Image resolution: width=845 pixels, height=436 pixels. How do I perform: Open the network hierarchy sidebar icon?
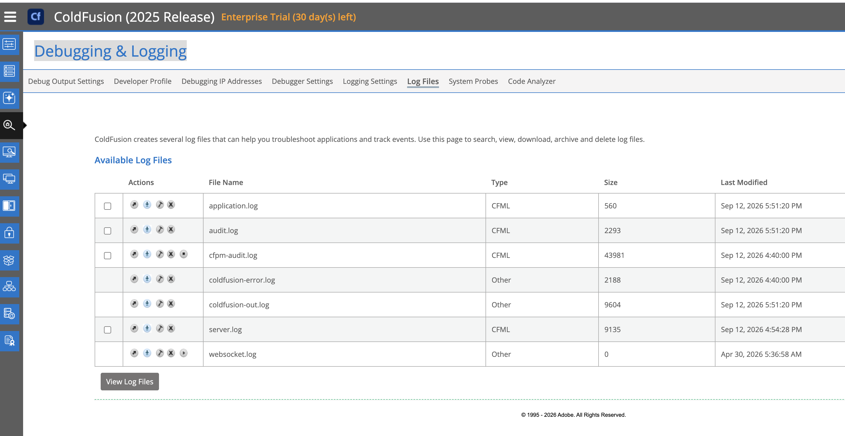click(x=9, y=287)
